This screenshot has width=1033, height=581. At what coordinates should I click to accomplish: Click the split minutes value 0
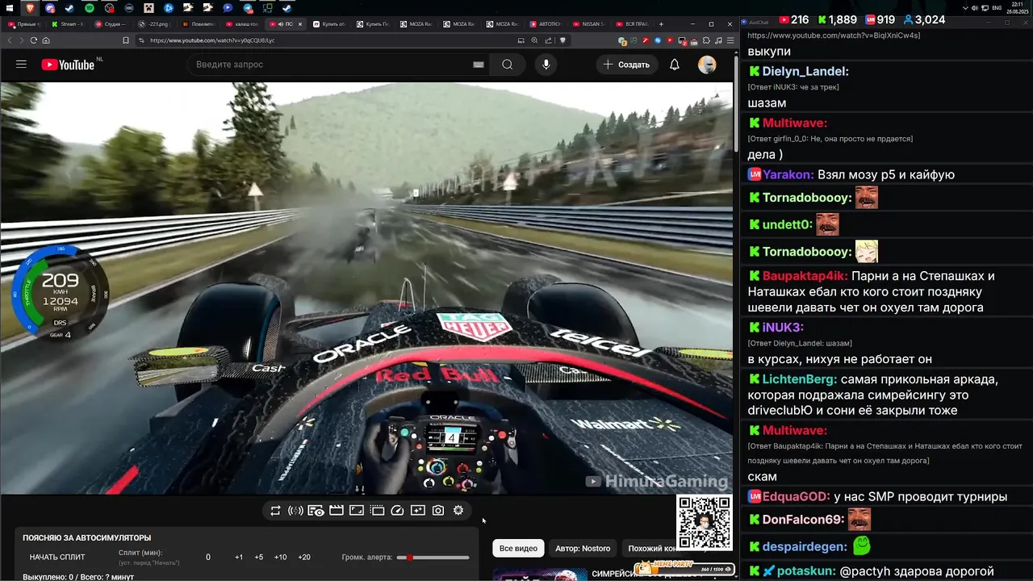[x=208, y=558]
